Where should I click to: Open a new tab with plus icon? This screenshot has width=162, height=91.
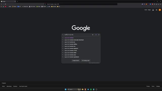click(17, 2)
